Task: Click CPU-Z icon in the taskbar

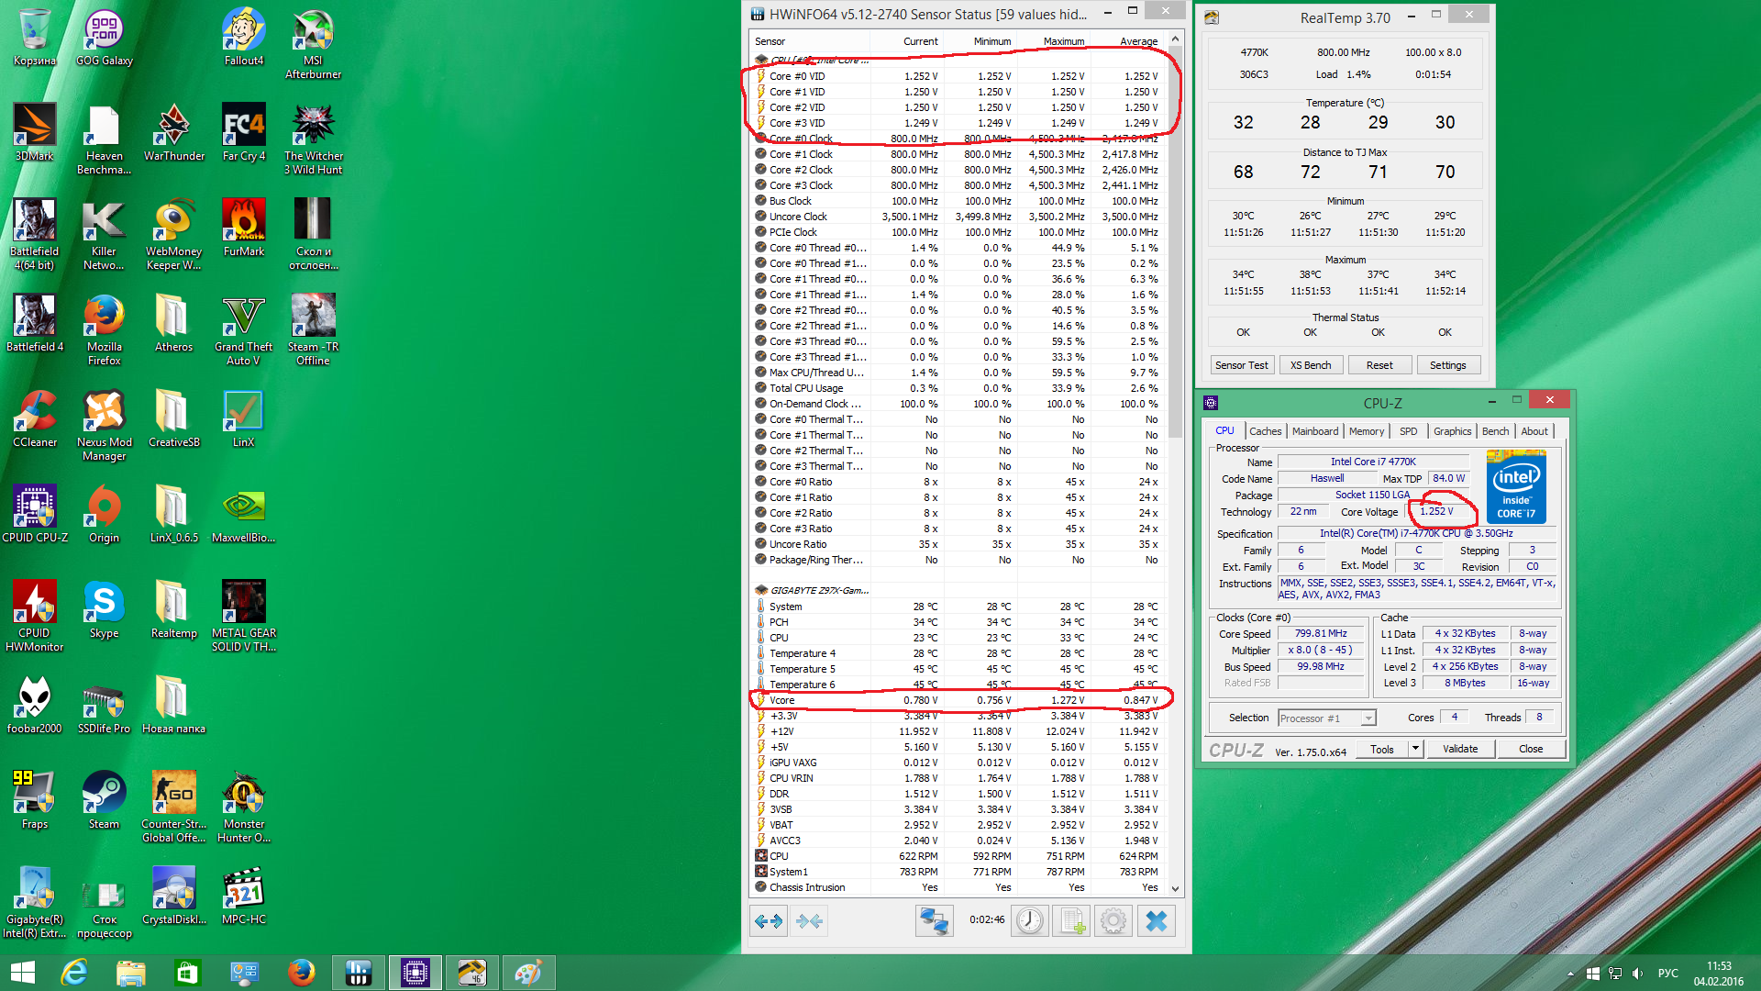Action: [x=415, y=973]
